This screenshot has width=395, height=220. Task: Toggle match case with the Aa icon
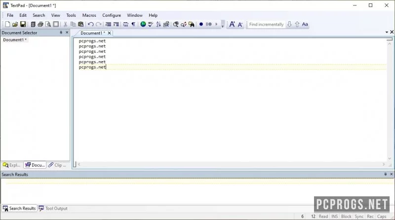305,24
